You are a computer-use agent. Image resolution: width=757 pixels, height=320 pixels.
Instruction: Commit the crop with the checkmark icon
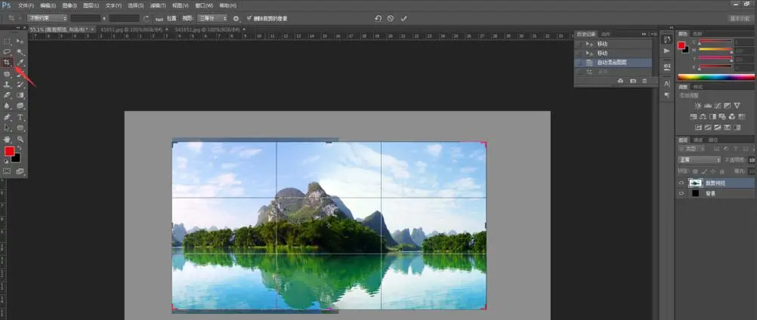pos(403,17)
